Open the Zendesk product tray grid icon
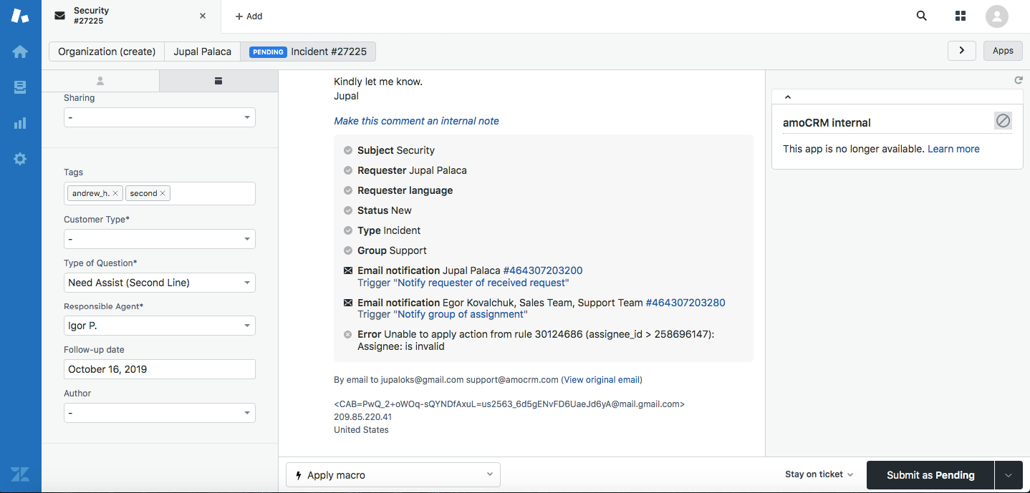 tap(961, 15)
